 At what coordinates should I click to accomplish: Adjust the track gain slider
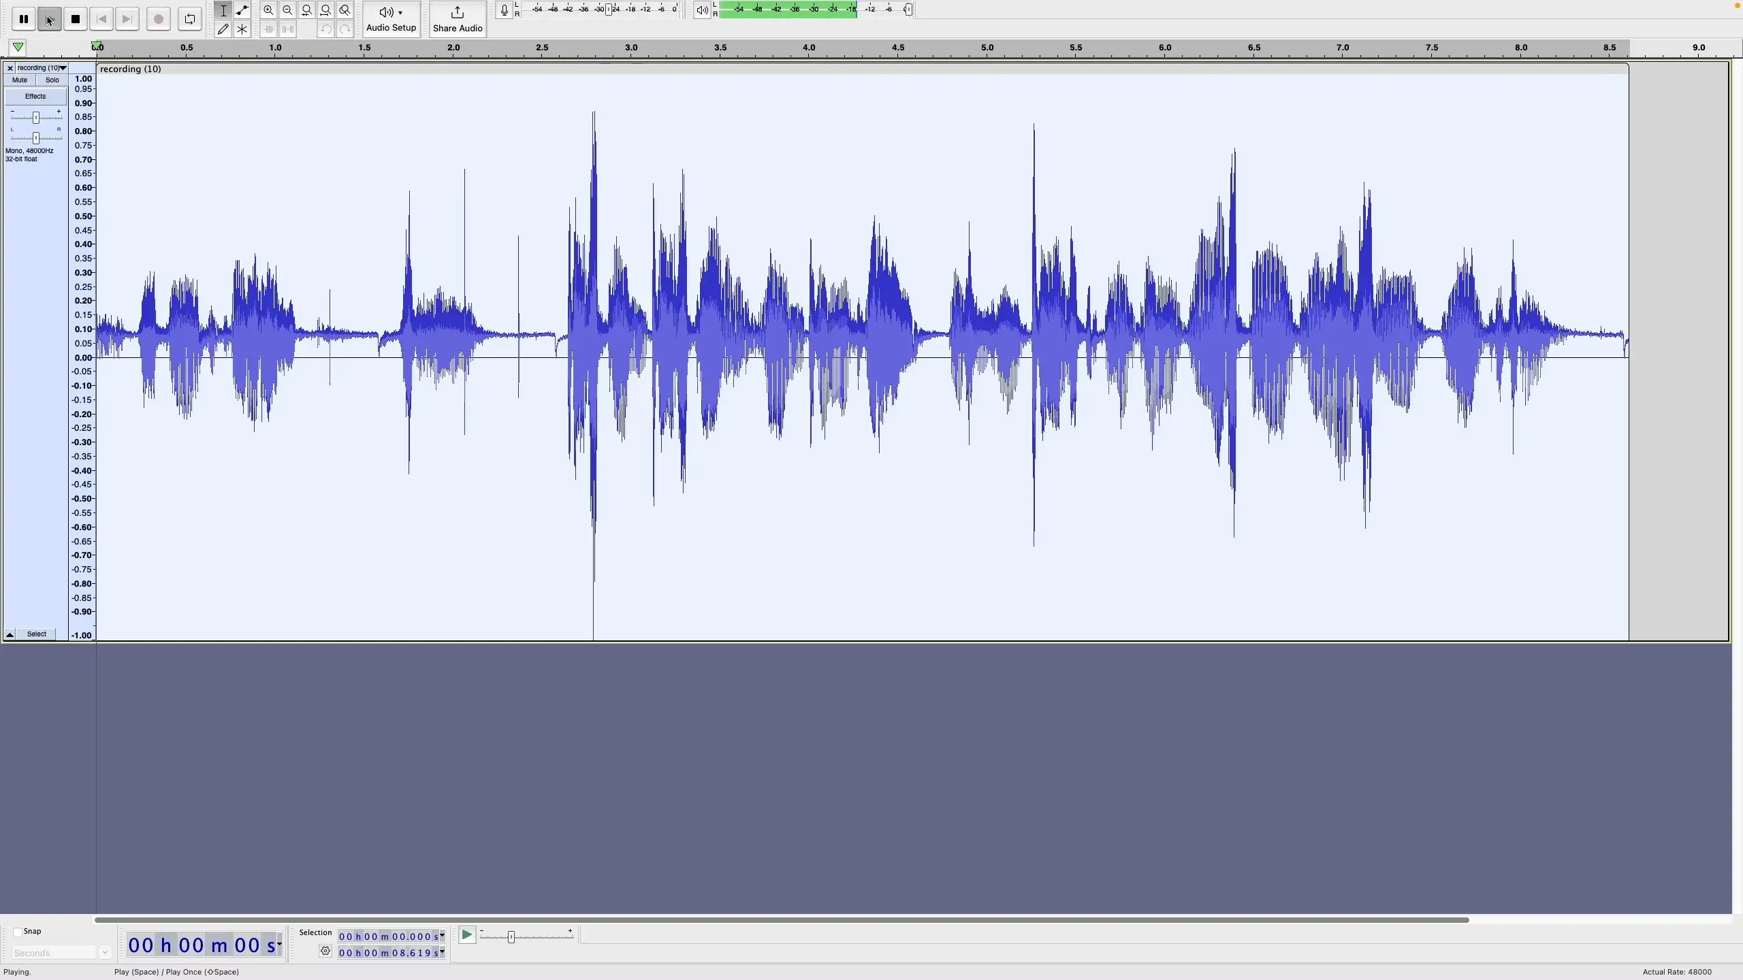tap(35, 116)
